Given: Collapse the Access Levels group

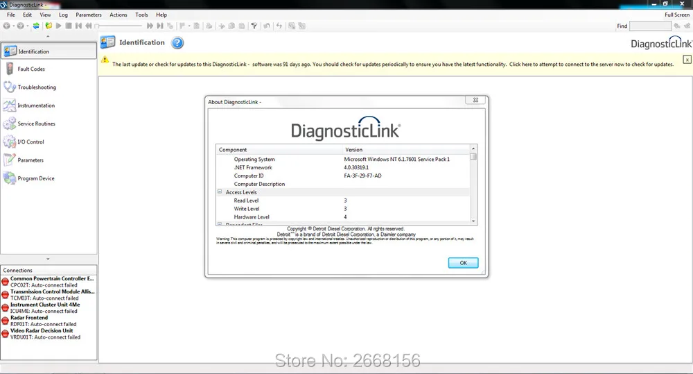Looking at the screenshot, I should click(x=220, y=192).
